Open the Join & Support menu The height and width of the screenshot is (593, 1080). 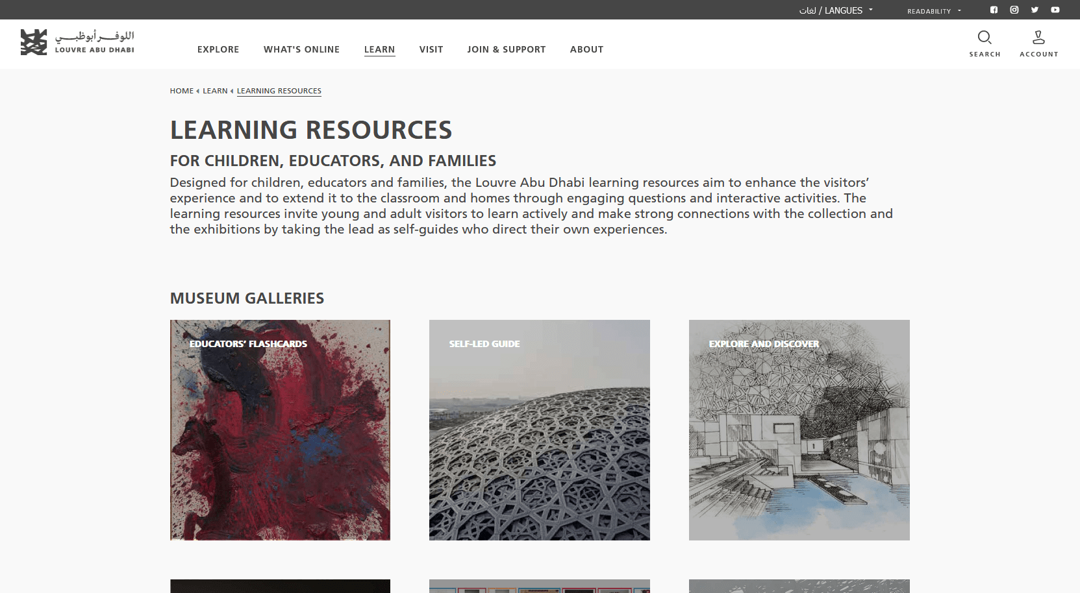click(x=507, y=49)
